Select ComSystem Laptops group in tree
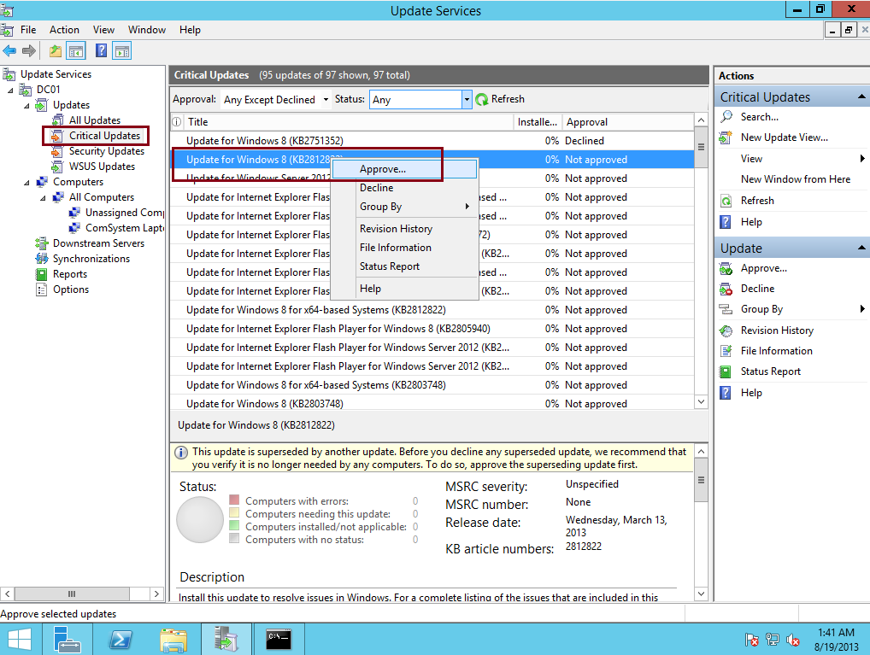This screenshot has width=870, height=655. tap(124, 229)
